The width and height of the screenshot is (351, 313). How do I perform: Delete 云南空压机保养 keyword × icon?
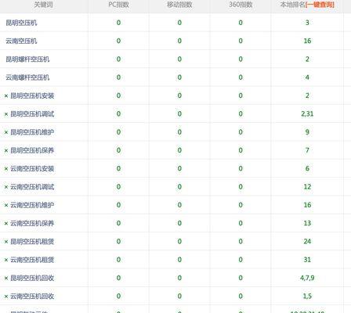pyautogui.click(x=6, y=224)
